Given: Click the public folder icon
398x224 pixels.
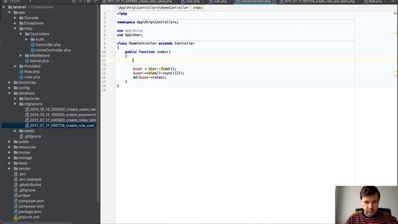Looking at the screenshot, I should click(x=16, y=142).
